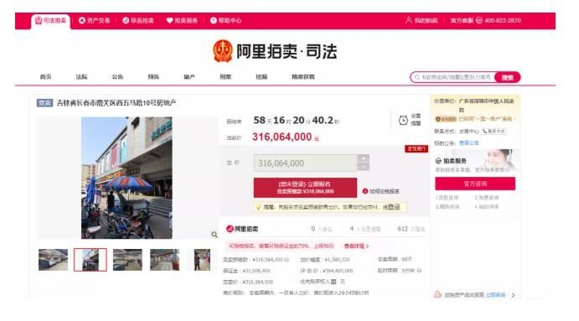The height and width of the screenshot is (321, 579).
Task: Click the info icon beside the ¥316,064,000 amount
Action: 287,260
